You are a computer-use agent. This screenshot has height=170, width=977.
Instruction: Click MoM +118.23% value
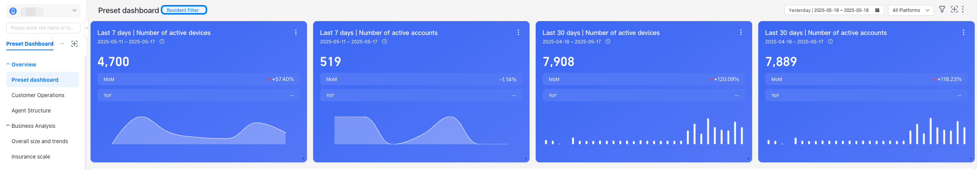tap(949, 79)
